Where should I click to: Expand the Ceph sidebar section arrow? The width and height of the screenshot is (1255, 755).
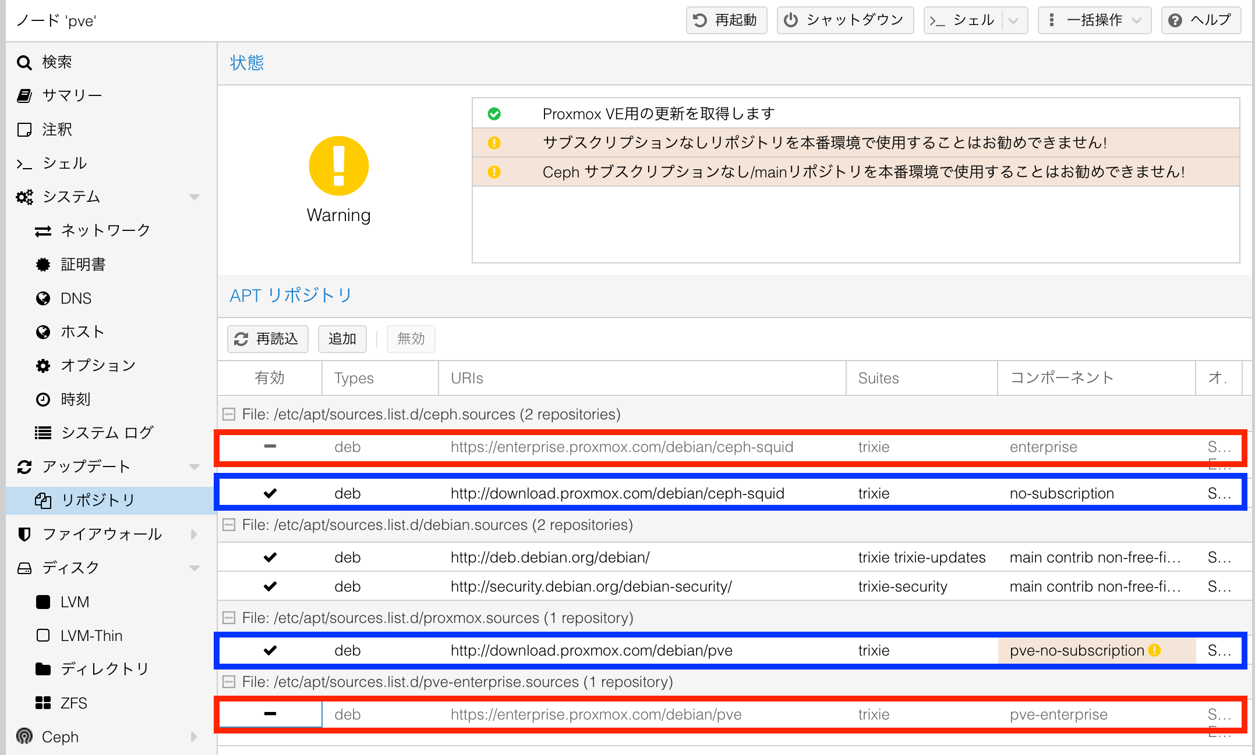[195, 736]
